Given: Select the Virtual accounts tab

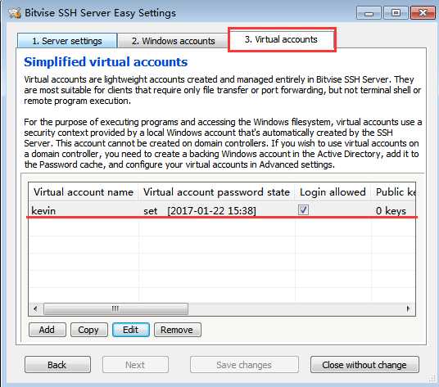Looking at the screenshot, I should (282, 39).
